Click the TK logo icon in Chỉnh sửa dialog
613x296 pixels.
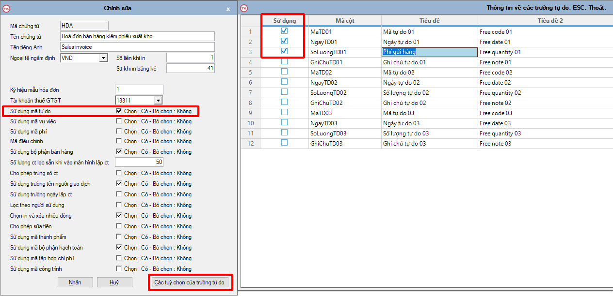click(x=6, y=8)
